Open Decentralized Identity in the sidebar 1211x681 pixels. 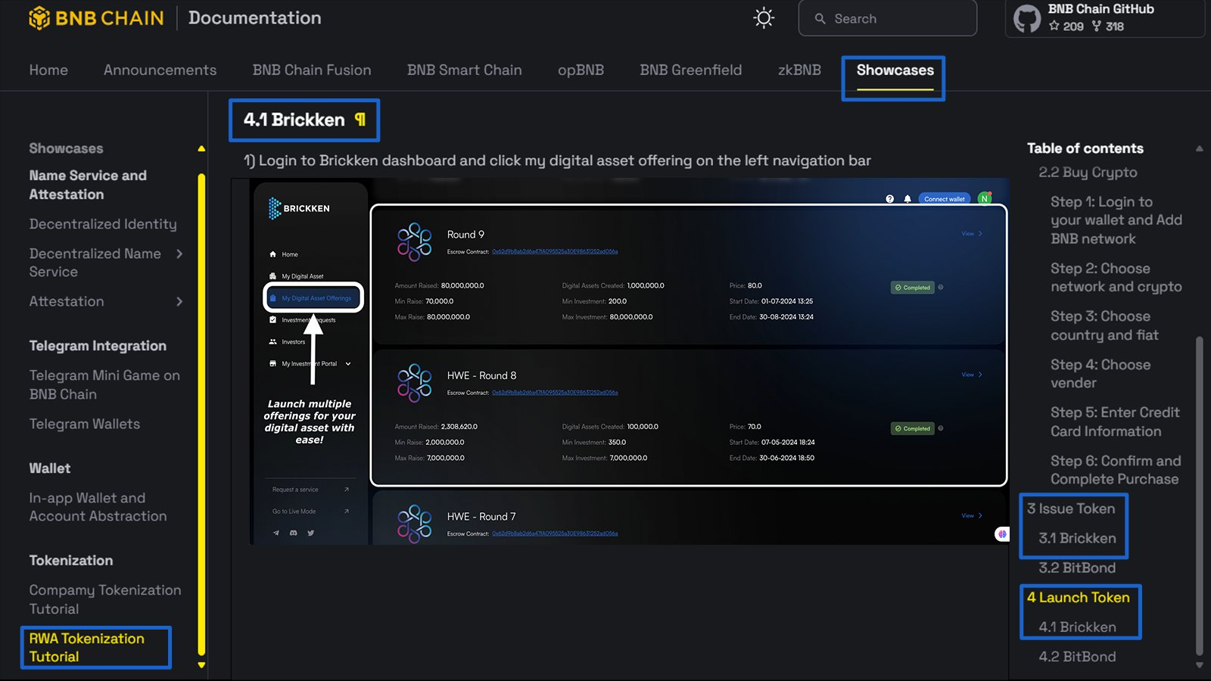pyautogui.click(x=103, y=225)
